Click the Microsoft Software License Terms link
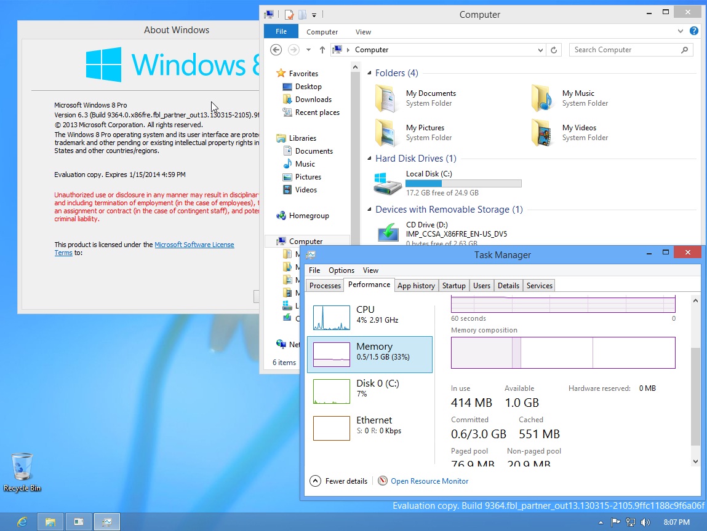This screenshot has width=707, height=531. click(194, 244)
